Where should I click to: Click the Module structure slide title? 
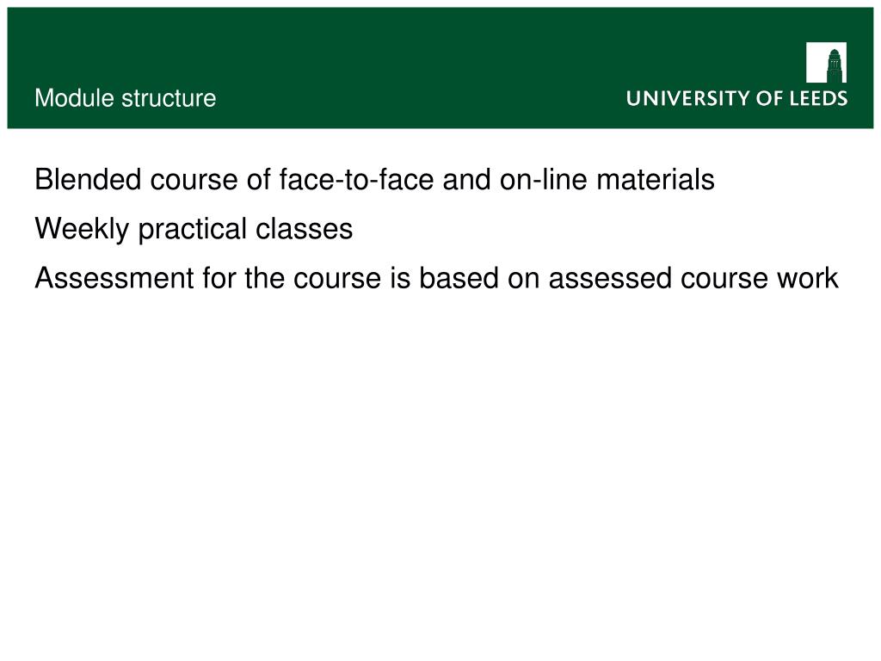coord(126,98)
